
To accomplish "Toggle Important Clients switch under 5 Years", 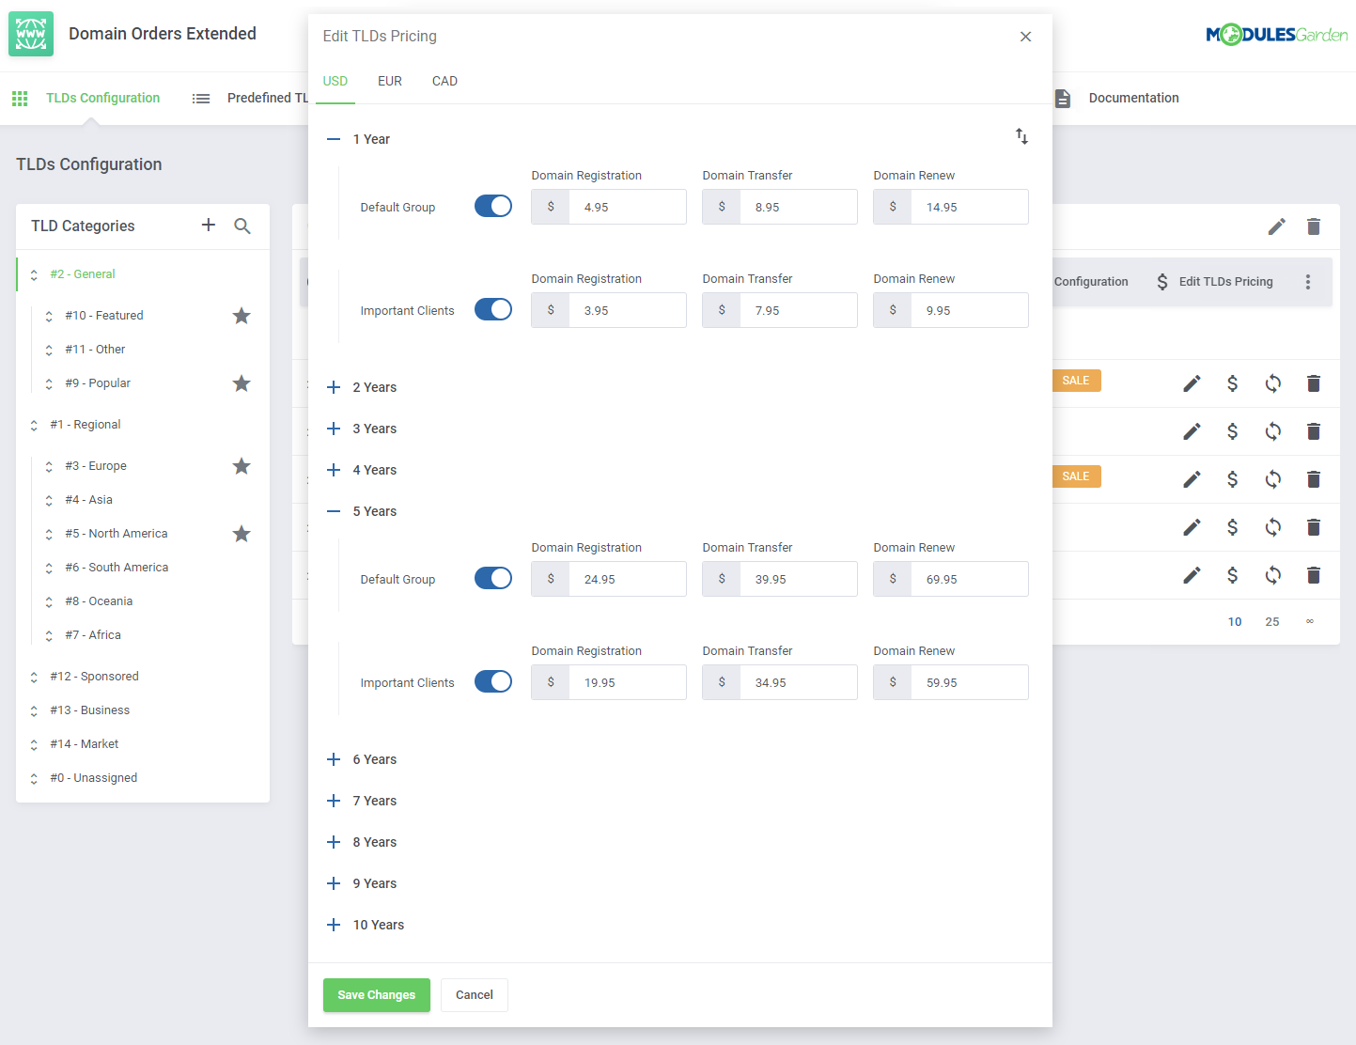I will tap(492, 682).
